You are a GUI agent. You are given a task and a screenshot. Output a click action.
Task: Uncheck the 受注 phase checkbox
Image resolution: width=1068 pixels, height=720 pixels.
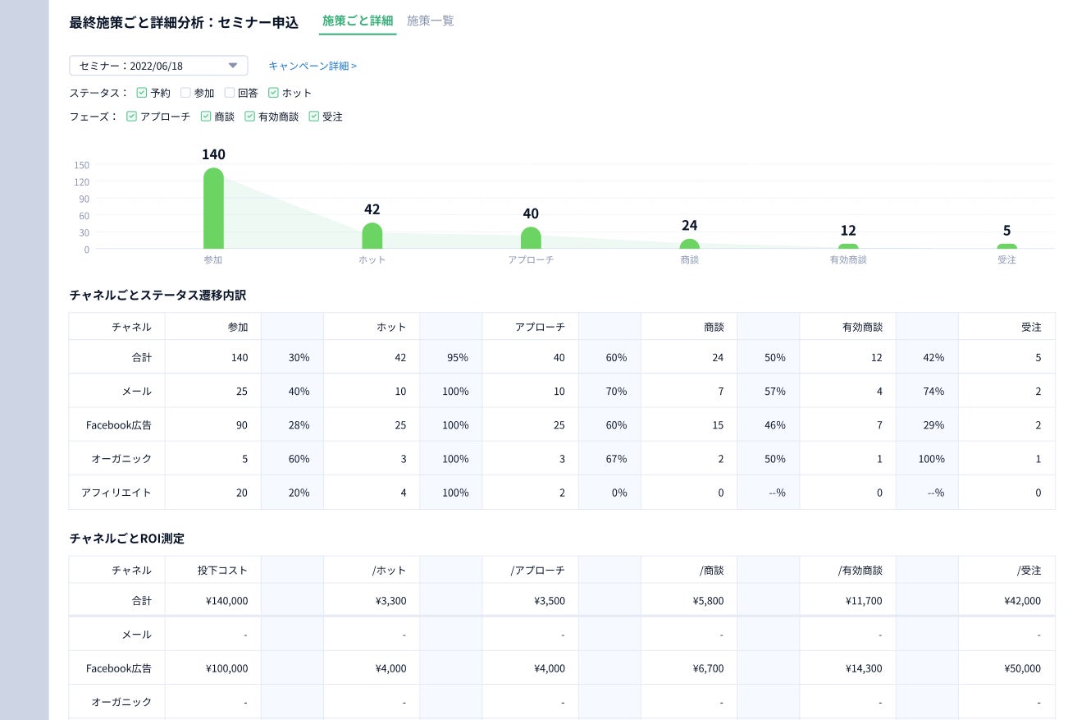click(314, 117)
